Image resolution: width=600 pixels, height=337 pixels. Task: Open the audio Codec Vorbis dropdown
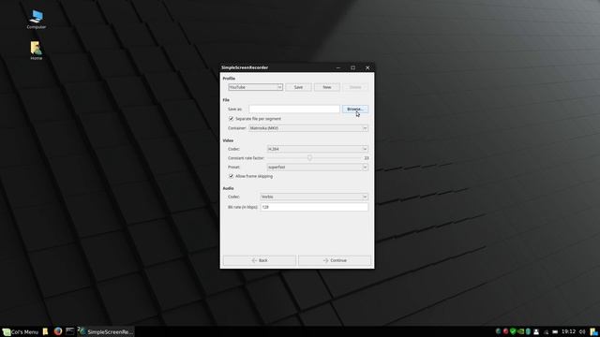click(314, 197)
